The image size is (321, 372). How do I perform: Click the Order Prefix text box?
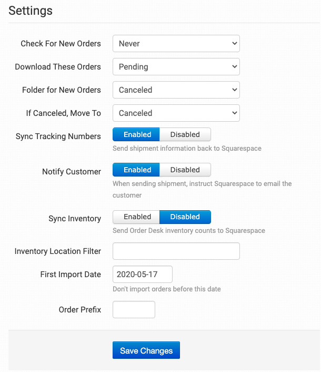click(x=134, y=310)
